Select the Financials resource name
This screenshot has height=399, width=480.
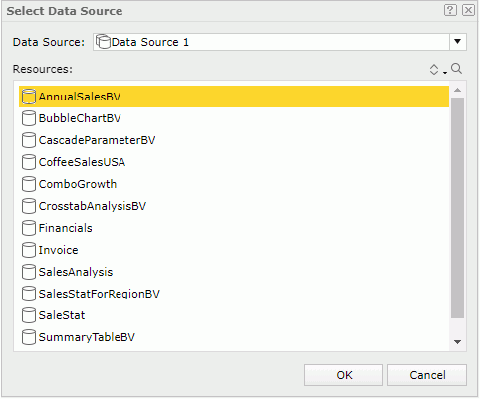pos(66,228)
